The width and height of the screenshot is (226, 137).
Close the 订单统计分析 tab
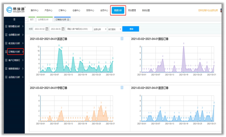[68, 20]
